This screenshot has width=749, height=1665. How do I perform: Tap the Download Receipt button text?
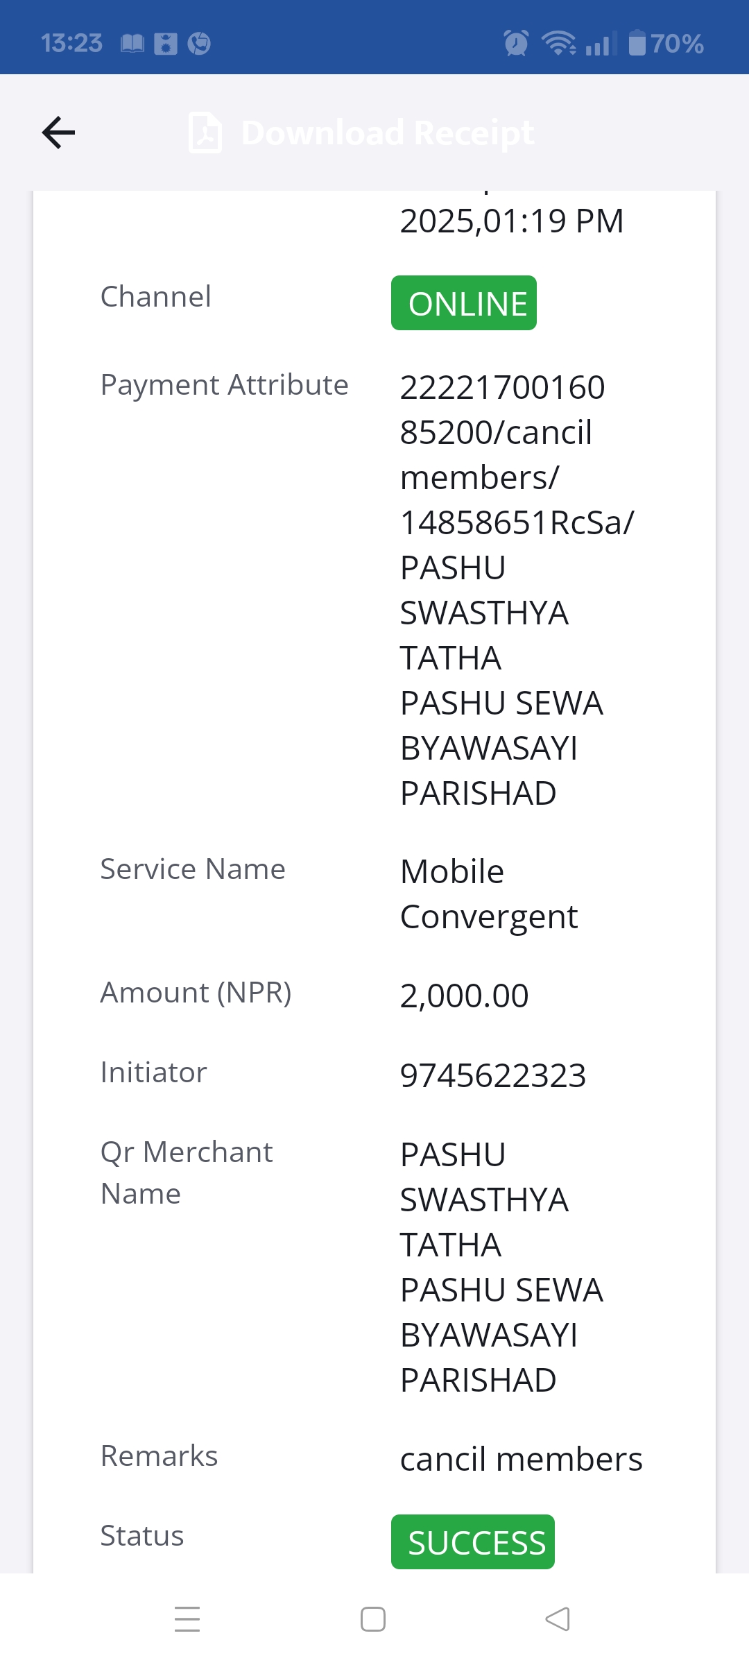coord(388,133)
